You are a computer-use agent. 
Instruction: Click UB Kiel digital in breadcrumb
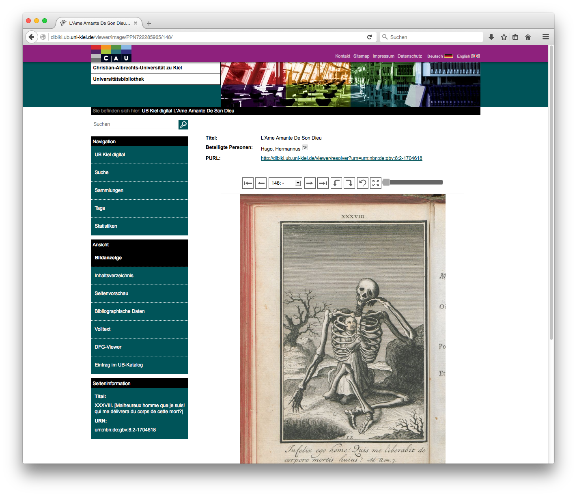tap(157, 111)
